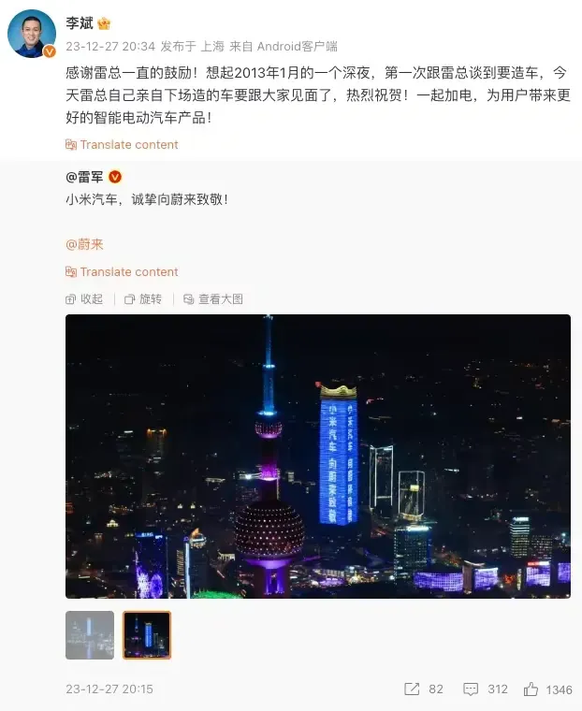582x711 pixels.
Task: Translate the reposted 雷军 content
Action: point(122,272)
